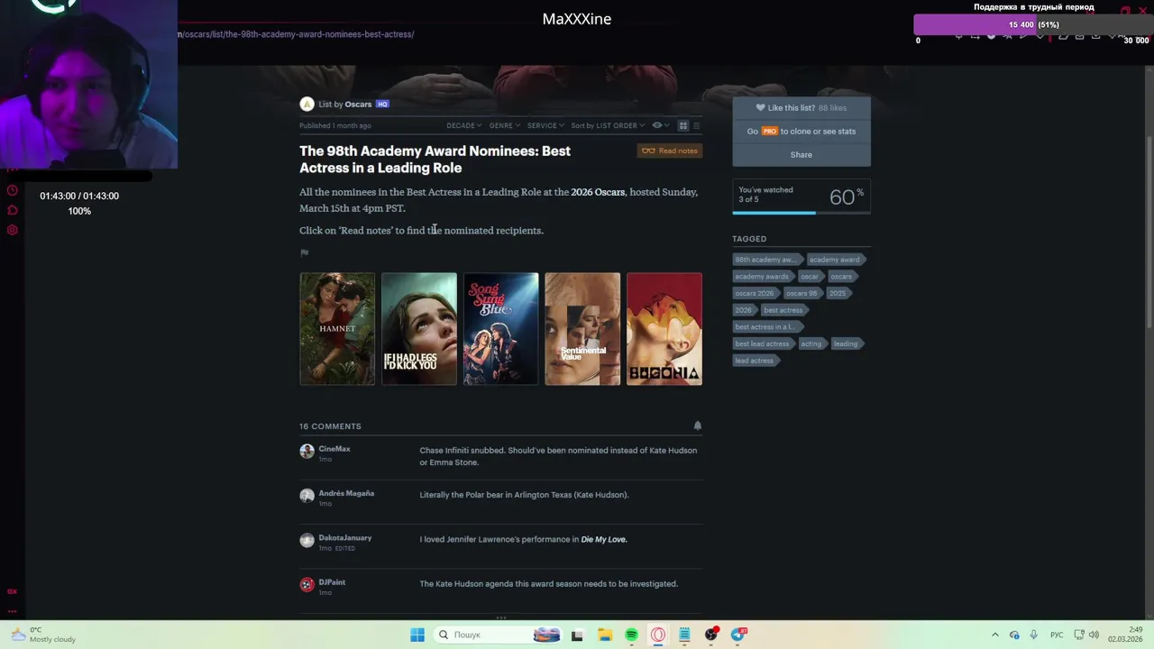Click DakotaJanuary commenter avatar
Viewport: 1154px width, 649px height.
coord(307,540)
